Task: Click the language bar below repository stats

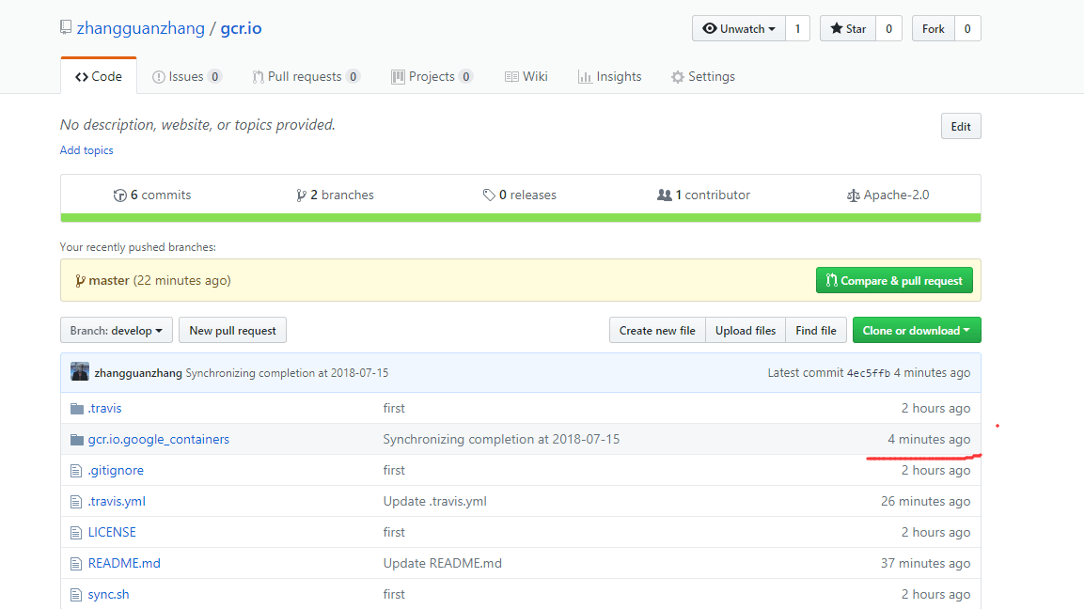Action: tap(521, 218)
